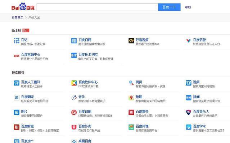
Task: Click the 百度信誉 V icon
Action: 188,41
